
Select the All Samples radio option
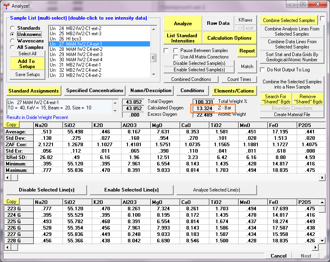12,47
